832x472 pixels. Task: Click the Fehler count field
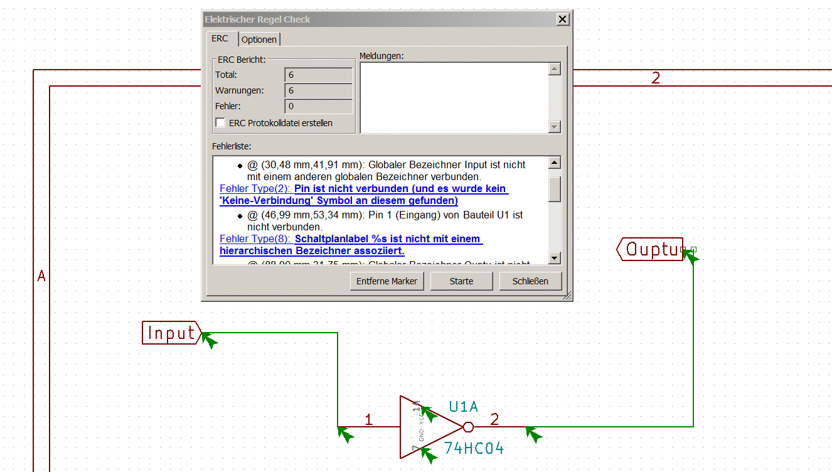319,106
